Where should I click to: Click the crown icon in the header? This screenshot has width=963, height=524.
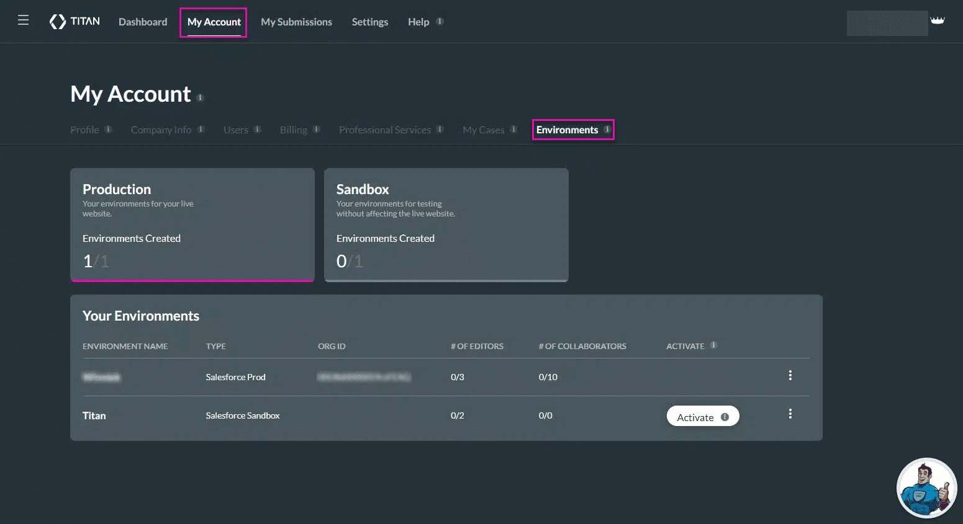tap(937, 20)
